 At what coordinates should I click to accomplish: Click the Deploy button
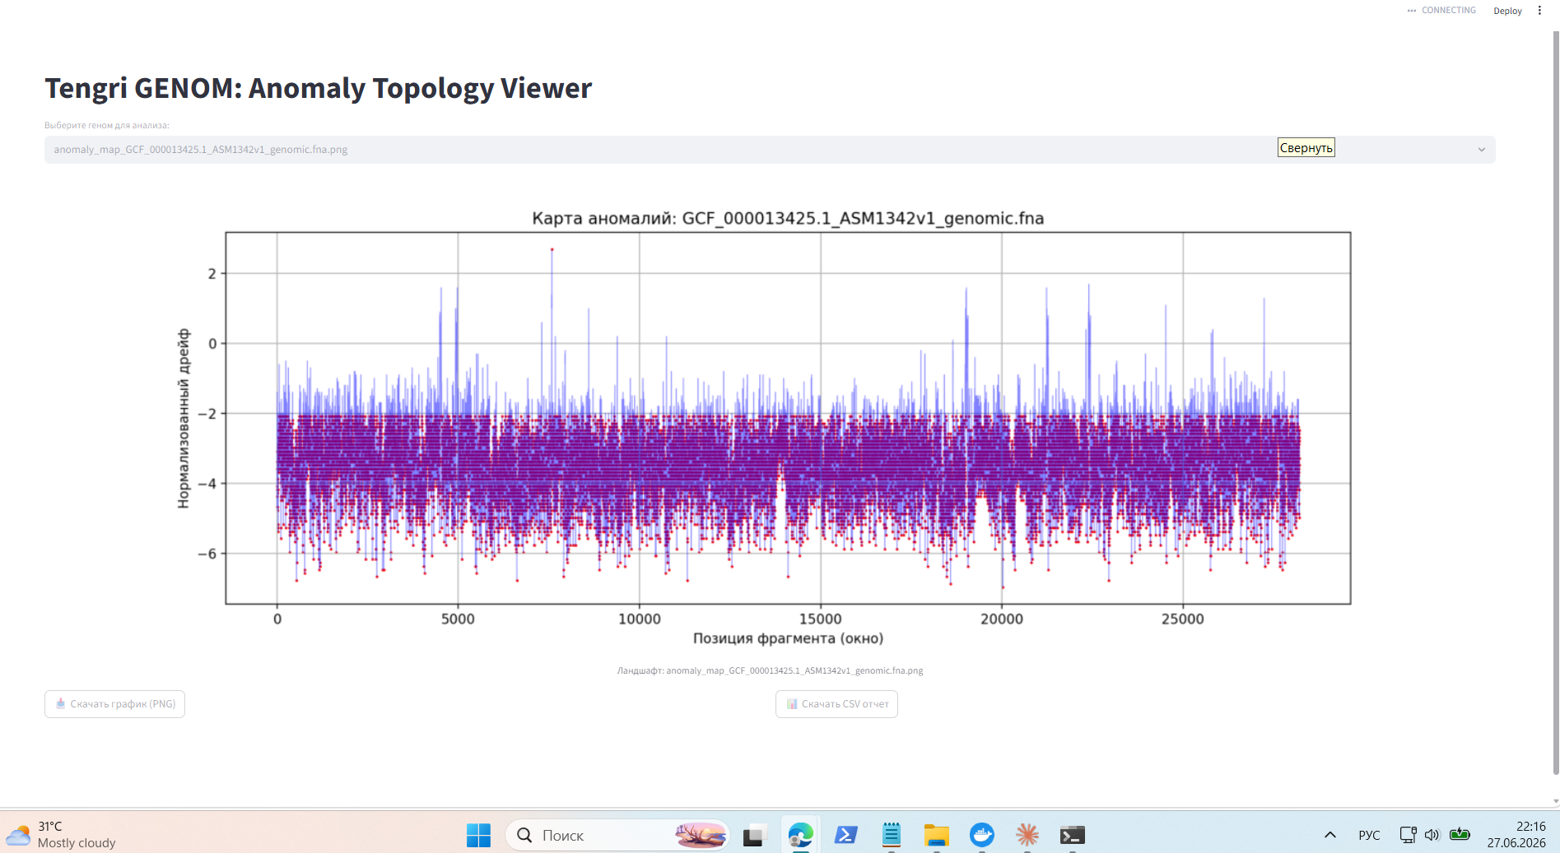pos(1507,11)
